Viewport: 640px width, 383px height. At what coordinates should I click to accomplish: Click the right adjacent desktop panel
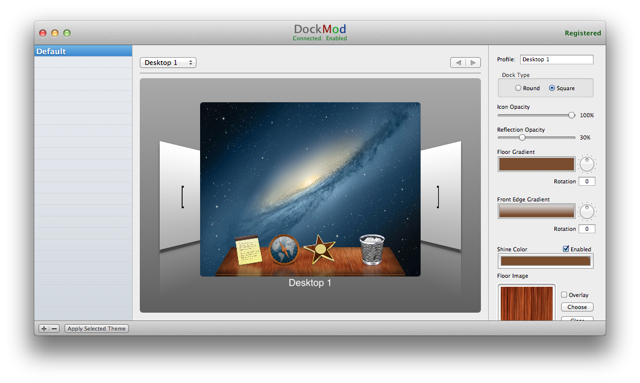[x=441, y=195]
